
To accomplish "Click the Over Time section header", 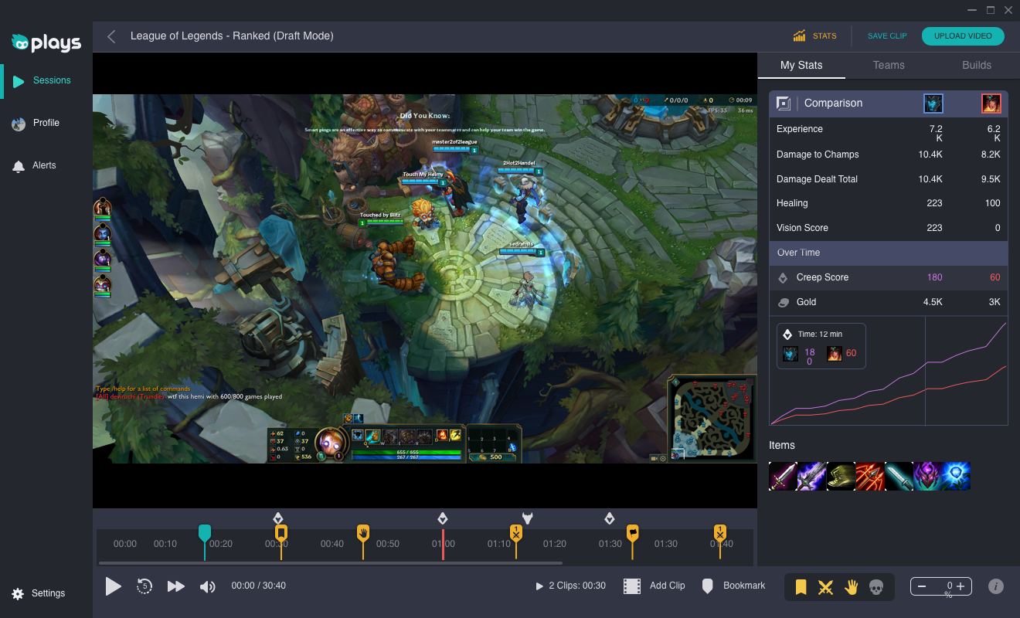I will click(x=889, y=253).
